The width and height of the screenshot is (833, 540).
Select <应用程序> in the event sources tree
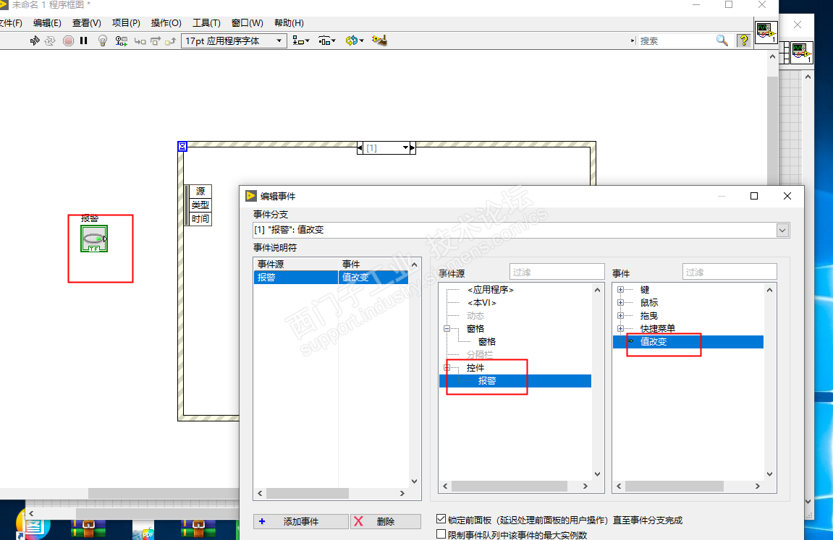pos(491,290)
